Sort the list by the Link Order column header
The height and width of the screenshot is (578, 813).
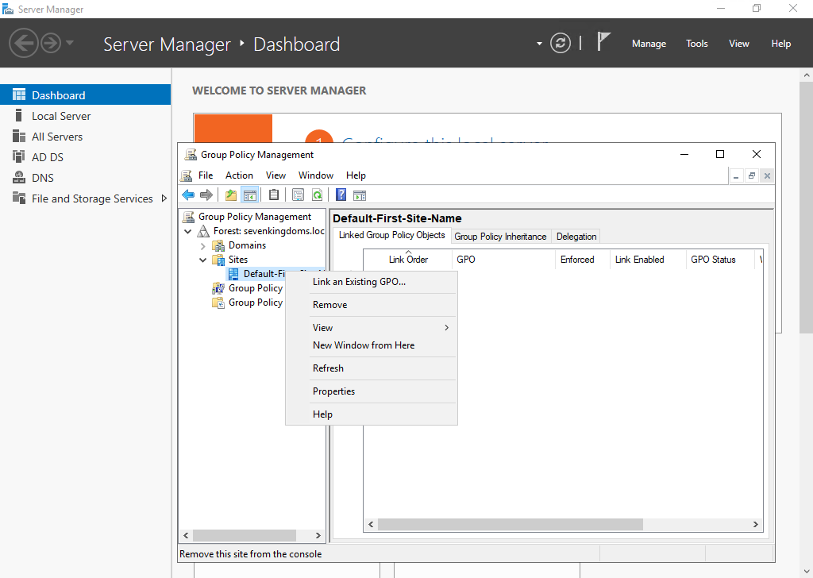coord(408,260)
